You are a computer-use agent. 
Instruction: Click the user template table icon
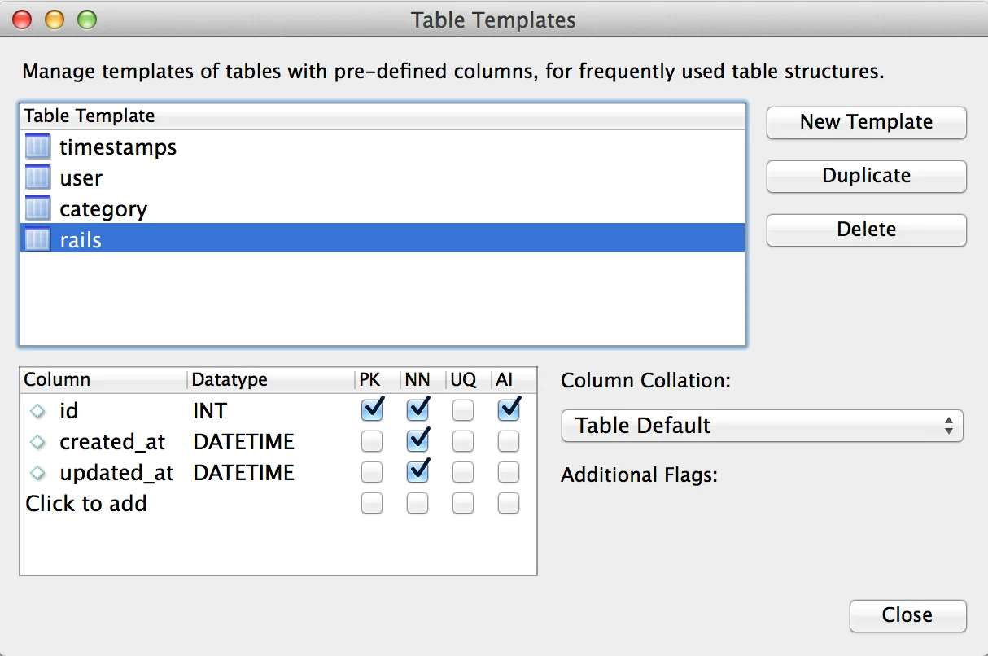37,177
